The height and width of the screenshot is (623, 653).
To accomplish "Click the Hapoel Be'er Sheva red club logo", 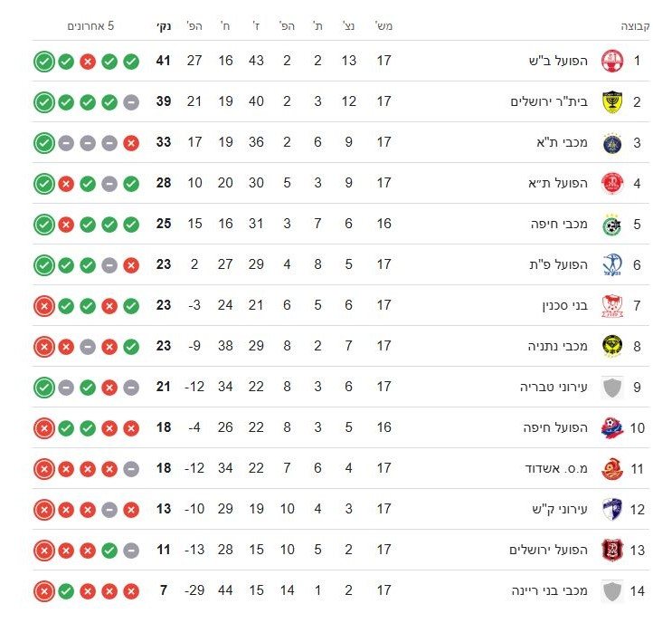I will click(x=612, y=62).
